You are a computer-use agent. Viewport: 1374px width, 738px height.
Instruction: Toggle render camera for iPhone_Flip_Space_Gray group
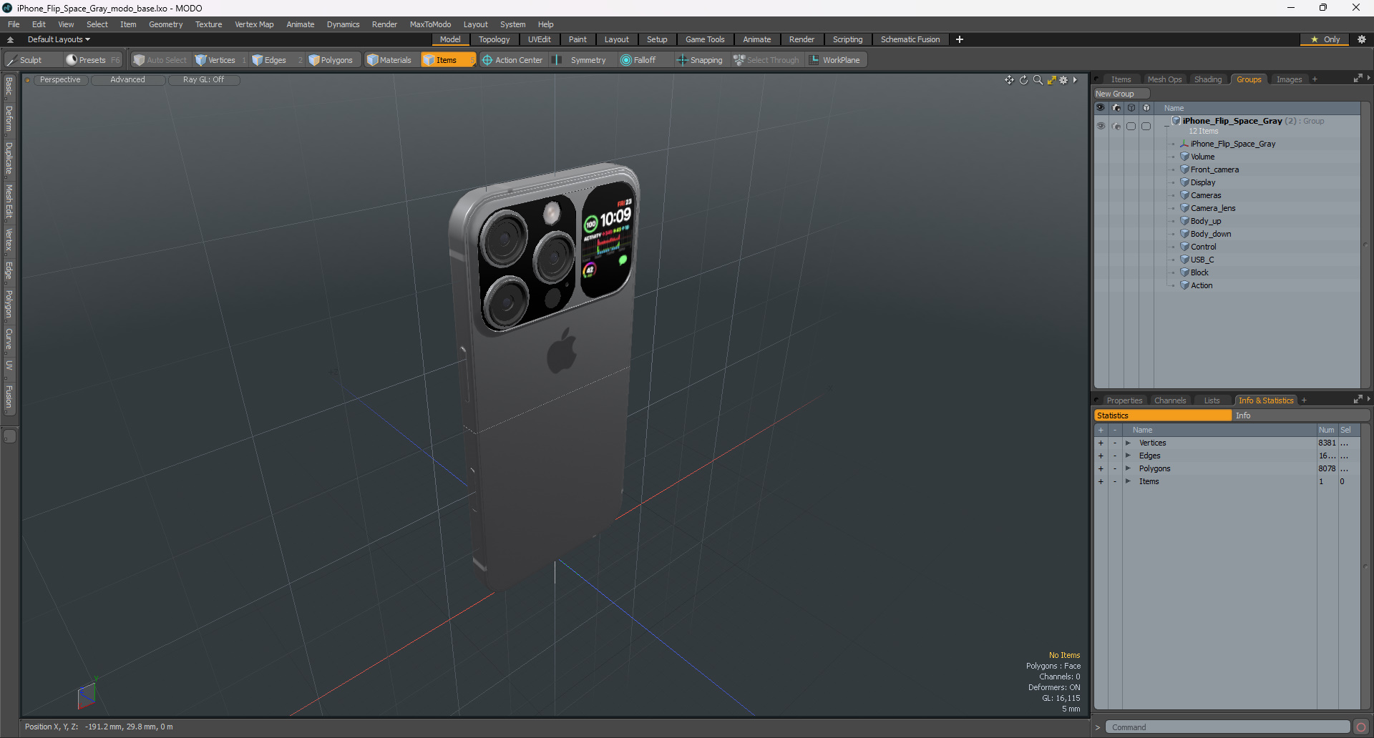point(1116,126)
